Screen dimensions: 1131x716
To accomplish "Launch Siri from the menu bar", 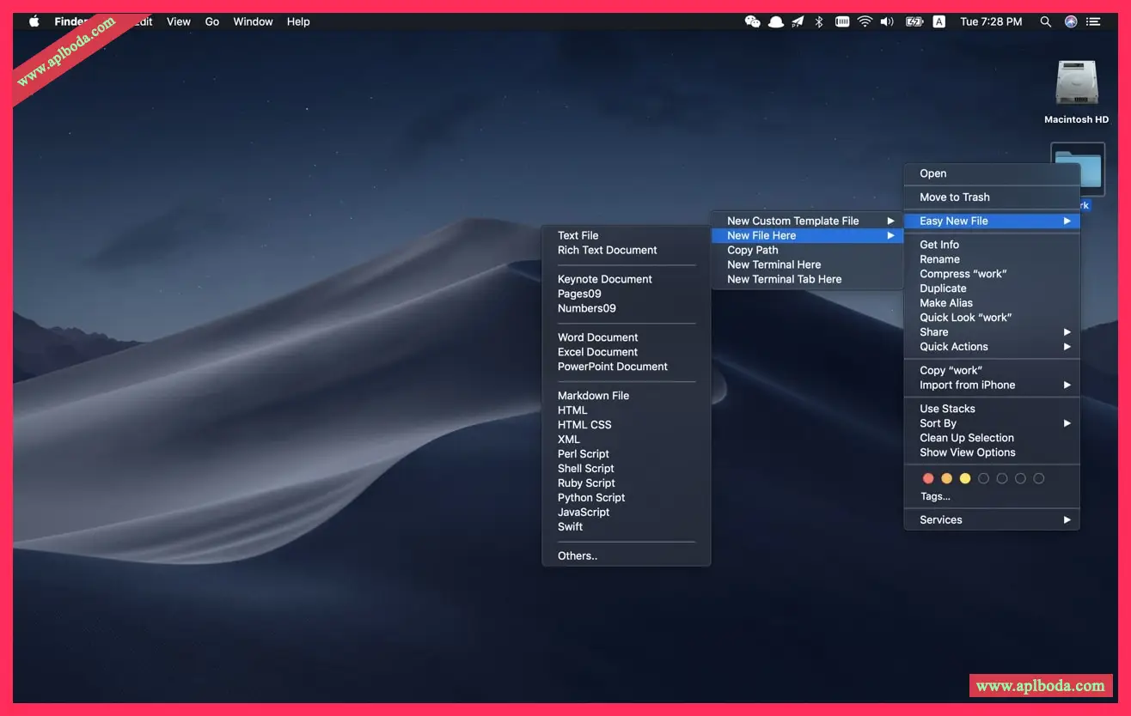I will pos(1071,21).
